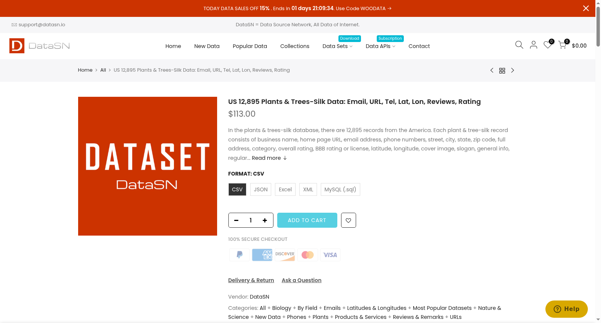Click the DATASET product image
The width and height of the screenshot is (601, 323).
click(148, 166)
